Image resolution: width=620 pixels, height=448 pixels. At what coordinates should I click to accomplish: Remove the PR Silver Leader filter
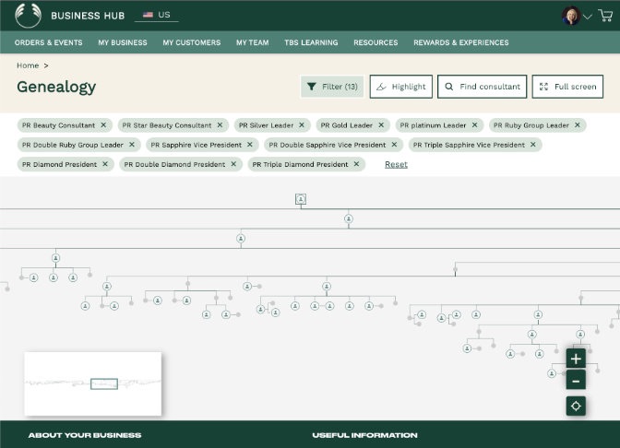302,124
